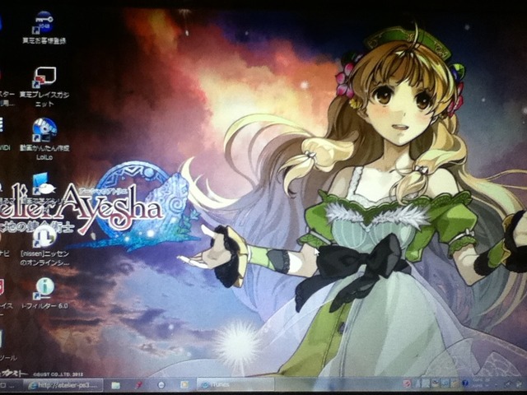Open the blue fish shortcut icon
The width and height of the screenshot is (527, 395).
click(44, 184)
